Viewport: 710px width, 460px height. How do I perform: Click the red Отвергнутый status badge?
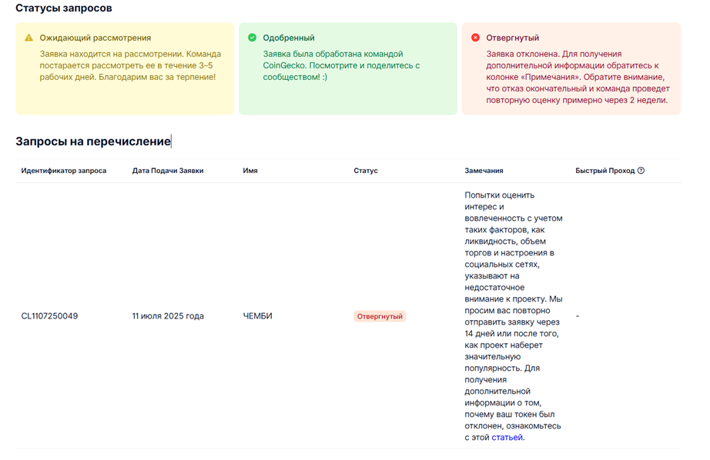coord(380,316)
